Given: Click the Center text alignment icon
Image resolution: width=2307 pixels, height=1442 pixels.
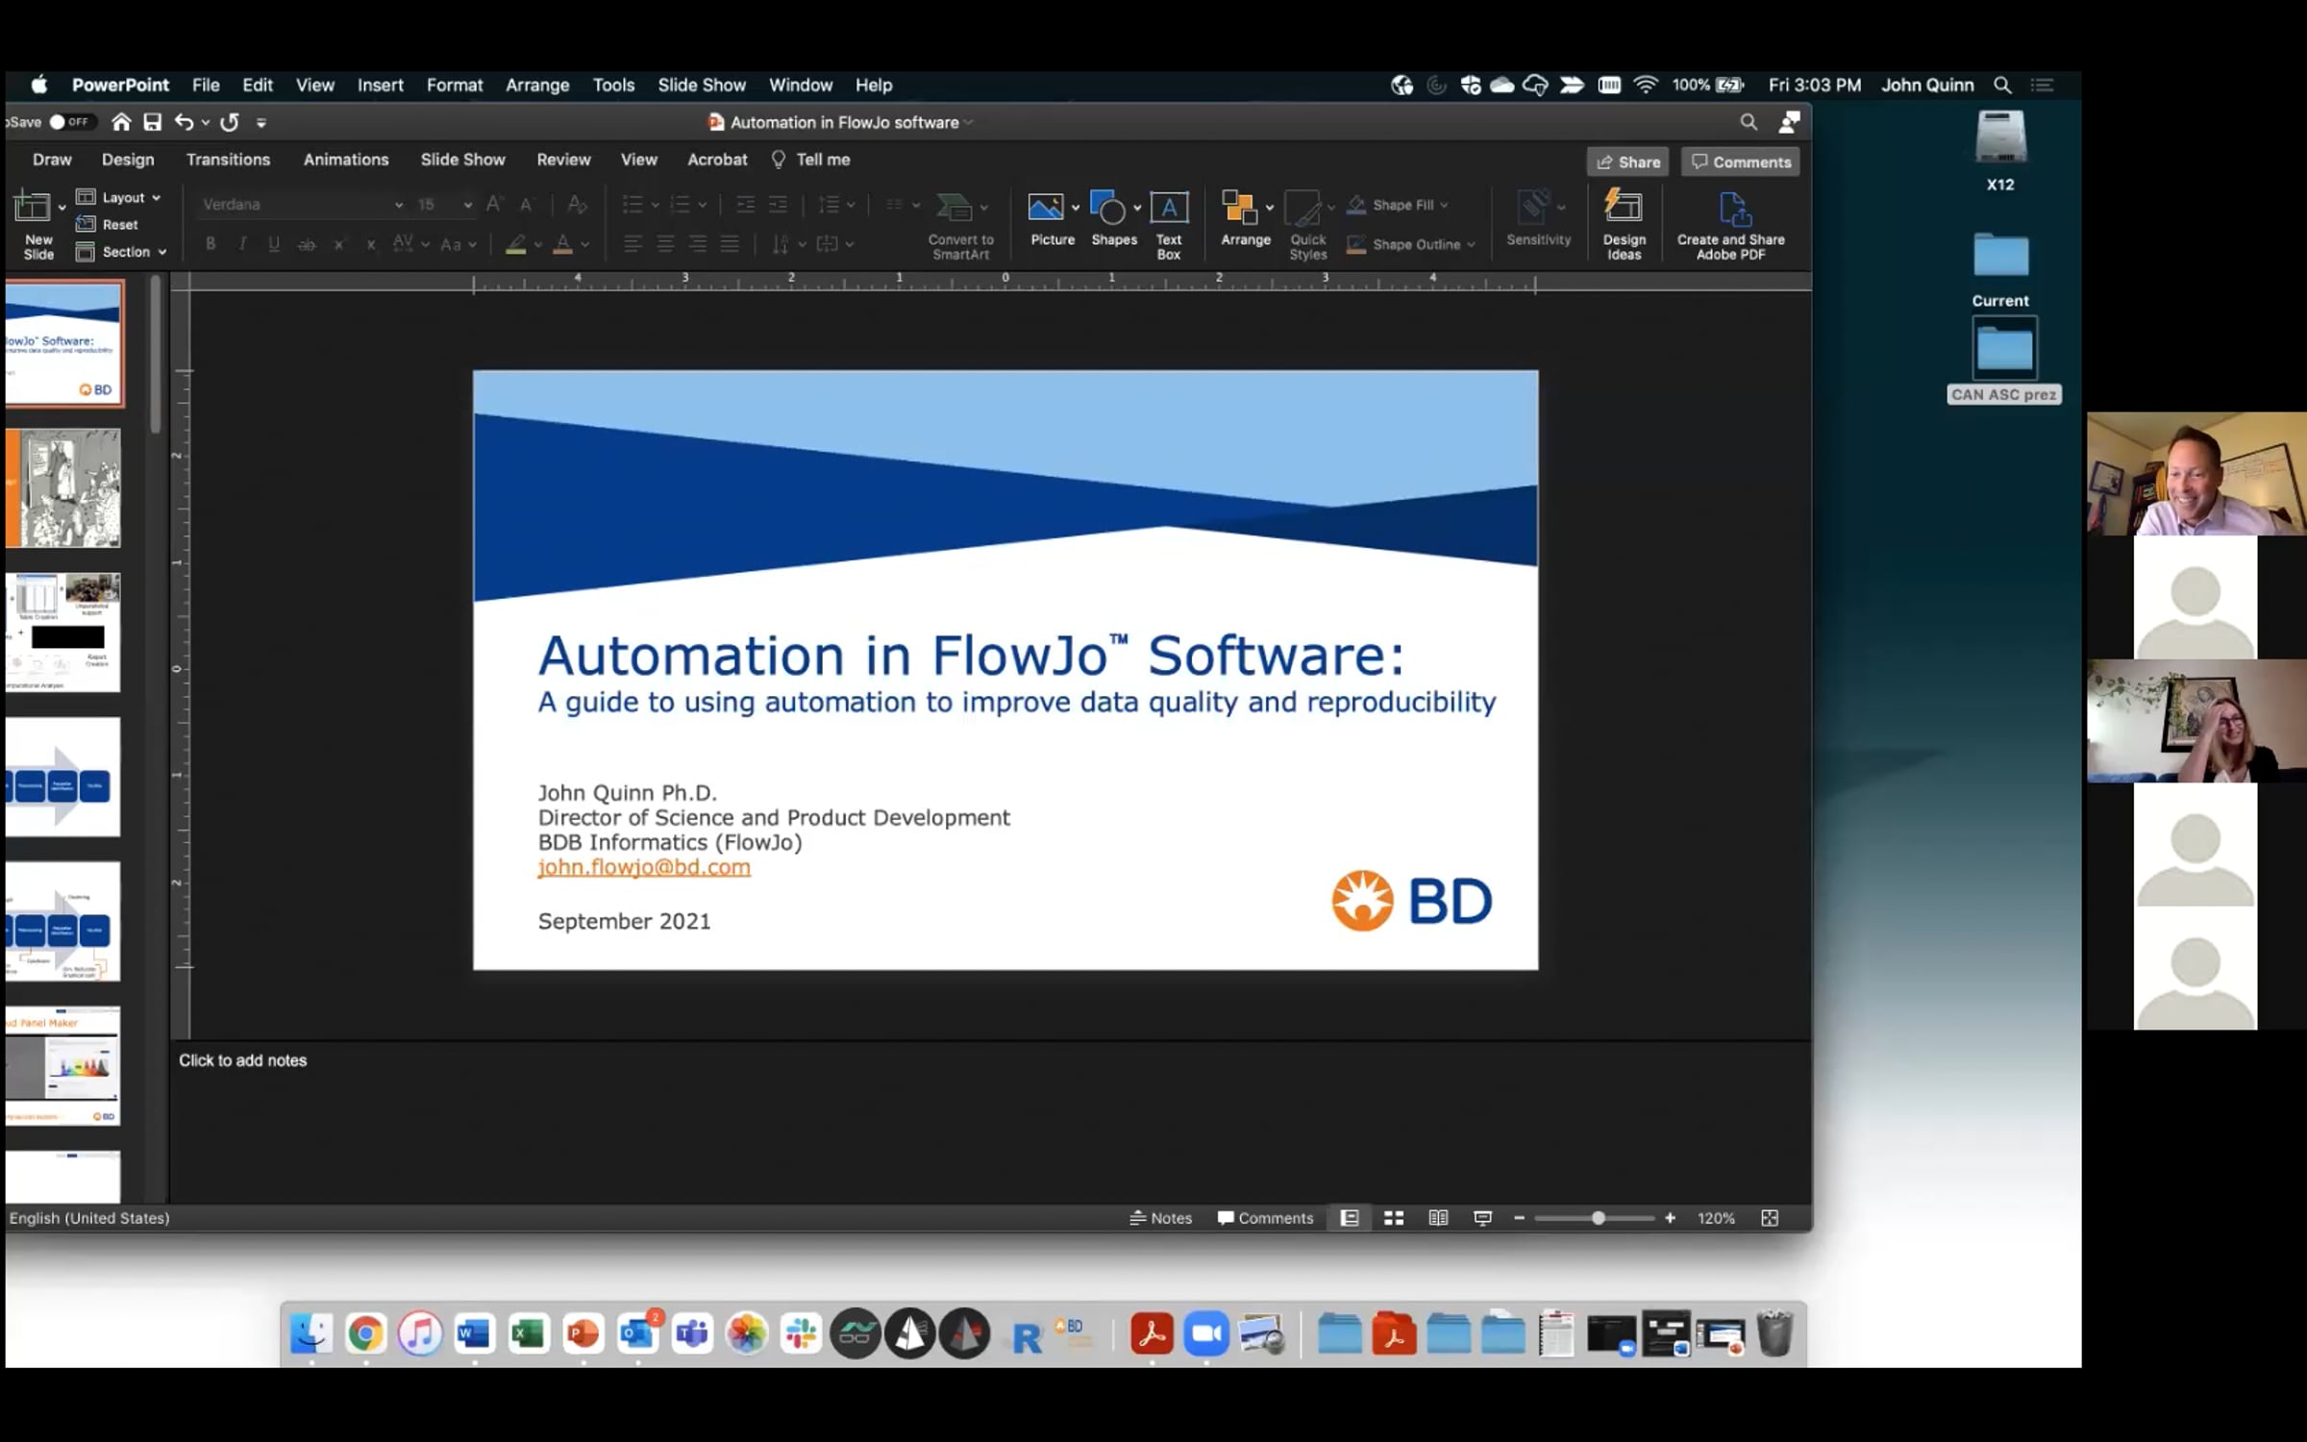Looking at the screenshot, I should [x=665, y=244].
